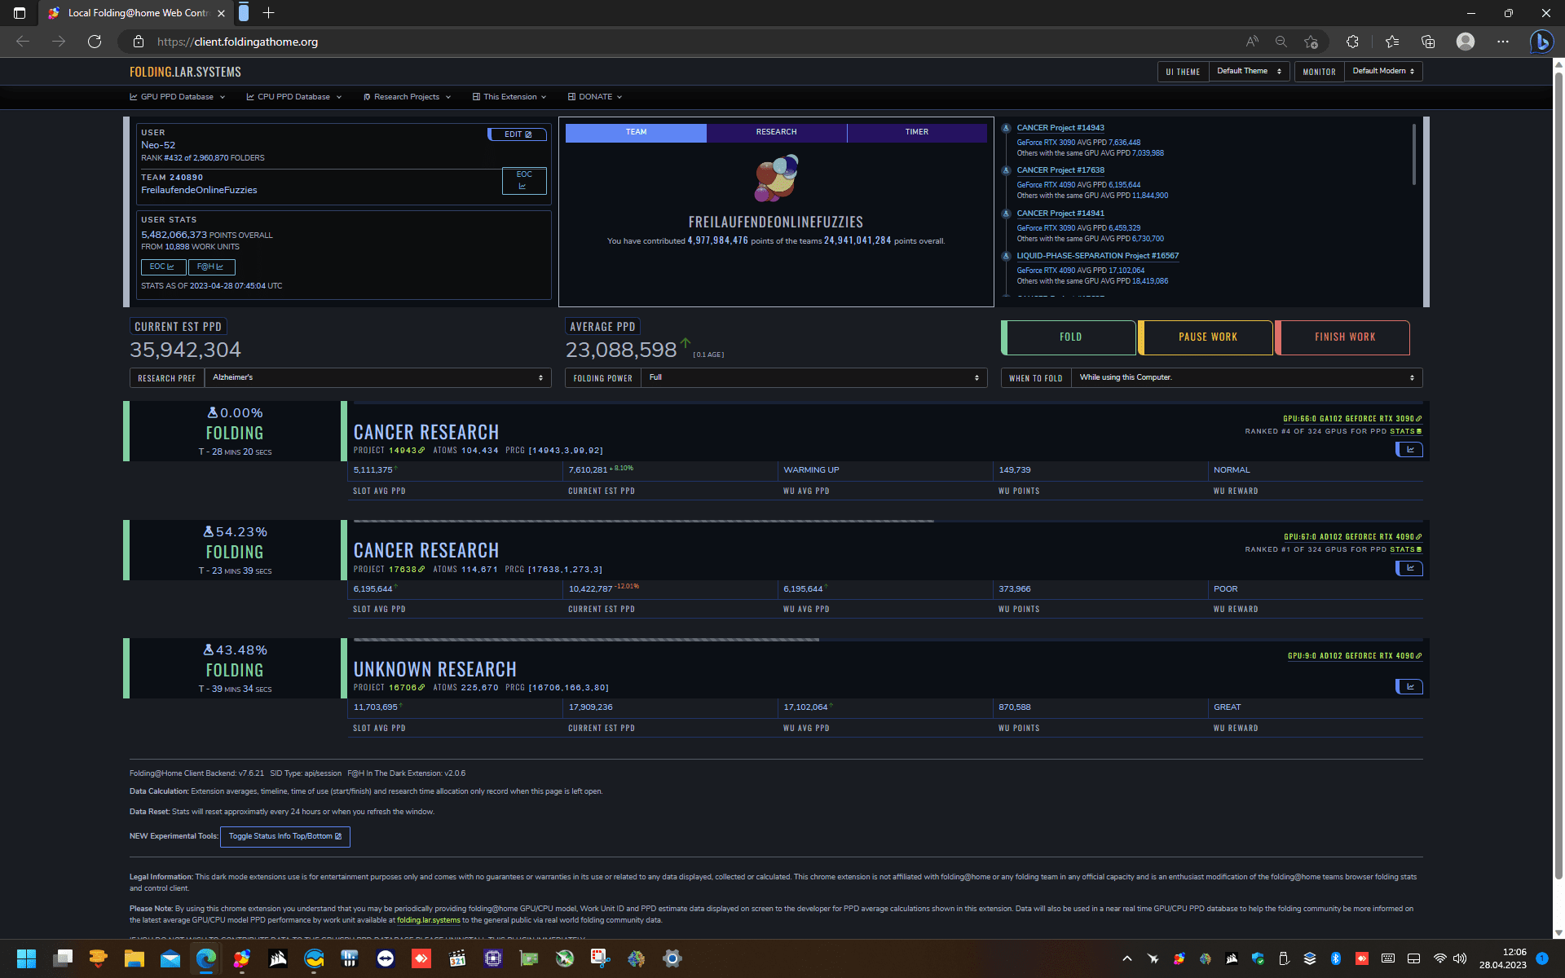Click the read aloud icon in address bar

(x=1251, y=42)
